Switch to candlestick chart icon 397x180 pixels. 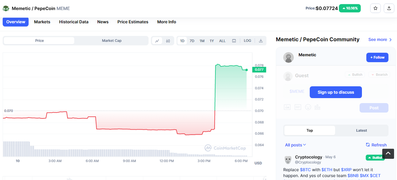(168, 41)
